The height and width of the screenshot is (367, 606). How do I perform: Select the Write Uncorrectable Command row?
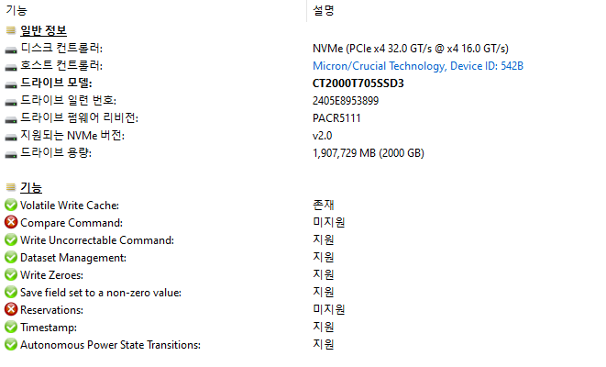pyautogui.click(x=97, y=239)
